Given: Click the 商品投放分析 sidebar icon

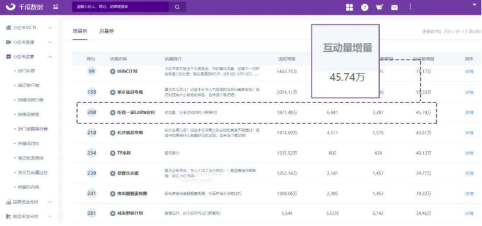Looking at the screenshot, I should click(9, 217).
